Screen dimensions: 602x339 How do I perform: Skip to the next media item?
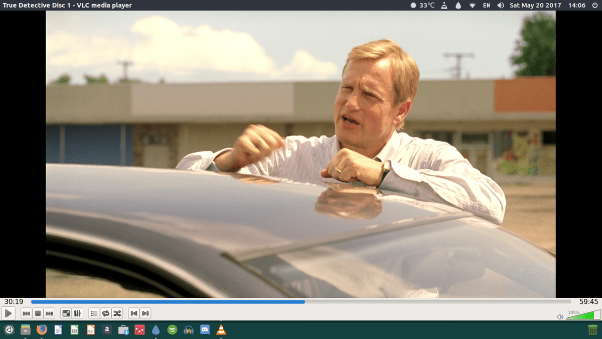pos(49,313)
